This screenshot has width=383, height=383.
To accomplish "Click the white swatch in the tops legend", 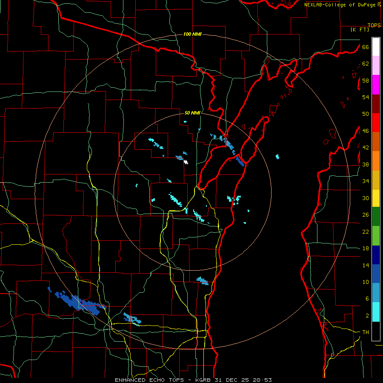I will click(x=376, y=47).
